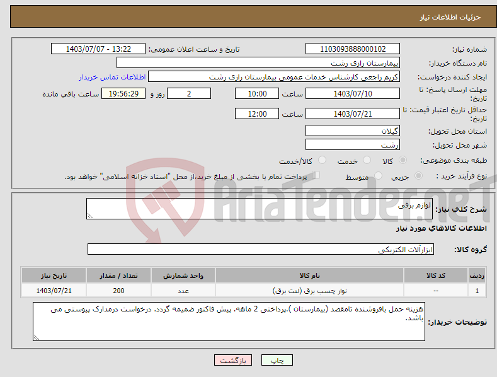Image resolution: width=497 pixels, height=377 pixels.
Task: Click the need date cell 1403/07/21
Action: tap(54, 291)
